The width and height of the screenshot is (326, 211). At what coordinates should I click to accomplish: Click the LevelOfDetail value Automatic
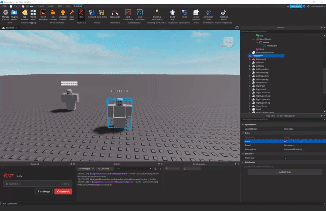[x=289, y=129]
